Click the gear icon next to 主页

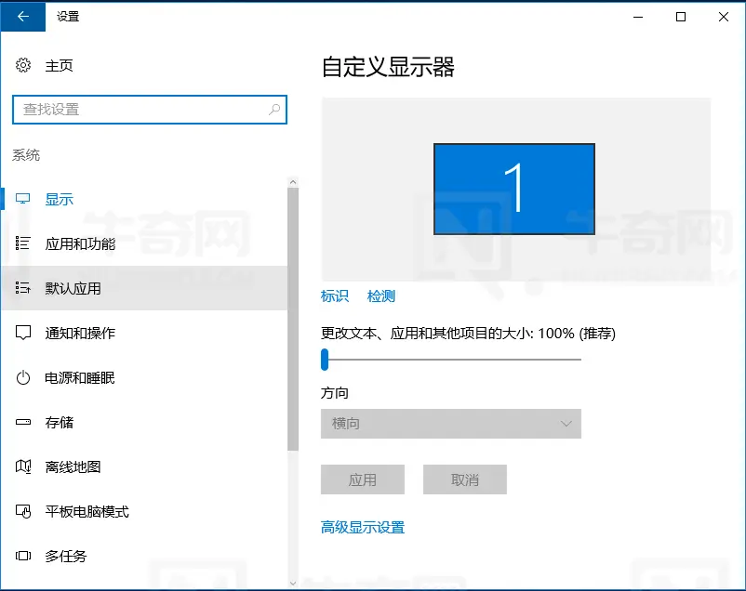point(23,65)
